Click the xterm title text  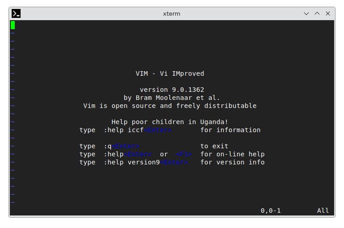click(x=172, y=13)
